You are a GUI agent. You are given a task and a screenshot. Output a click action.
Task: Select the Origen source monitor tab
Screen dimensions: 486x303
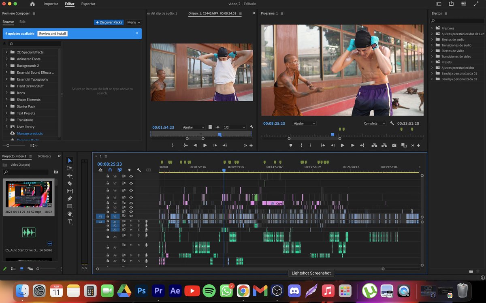[x=212, y=13]
